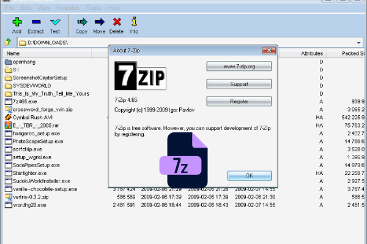Select the Move toolbar icon
This screenshot has height=244, width=367.
[x=99, y=23]
